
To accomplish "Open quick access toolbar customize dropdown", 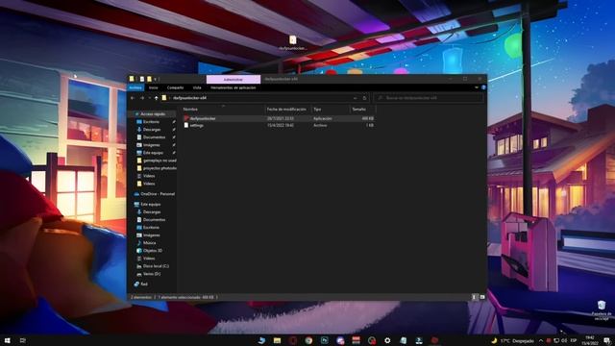I will (156, 79).
